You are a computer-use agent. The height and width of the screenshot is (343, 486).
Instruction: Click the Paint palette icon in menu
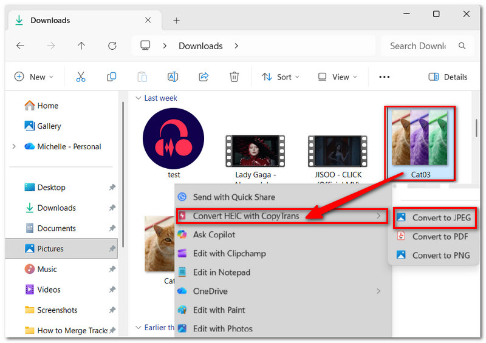tap(182, 310)
